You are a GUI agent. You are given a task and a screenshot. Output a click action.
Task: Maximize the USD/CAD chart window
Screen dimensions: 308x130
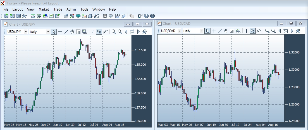(291, 23)
